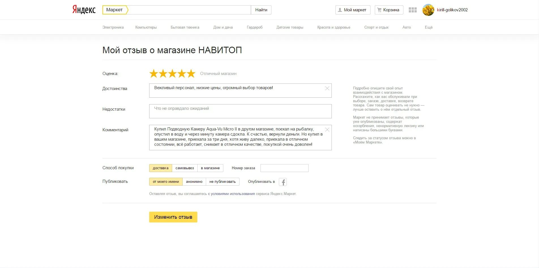Click the Изменить отзыв button
Viewport: 539px width, 268px height.
click(173, 217)
